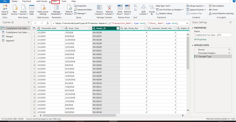This screenshot has height=122, width=236.
Task: Select the Merge1 query
Action: (9, 36)
